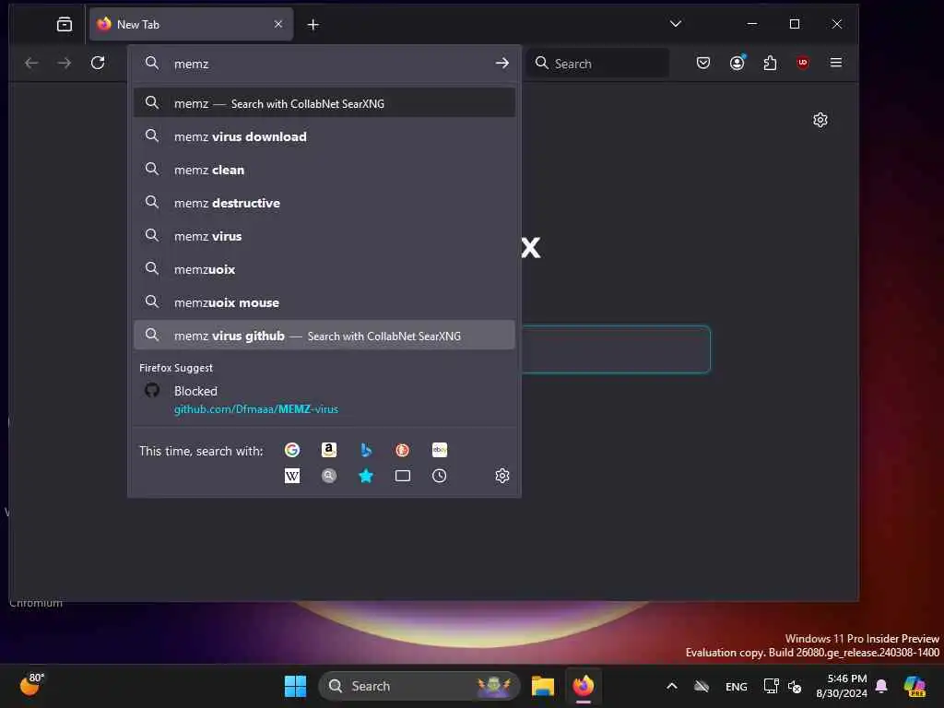
Task: Open Save to Pocket icon
Action: coord(703,63)
